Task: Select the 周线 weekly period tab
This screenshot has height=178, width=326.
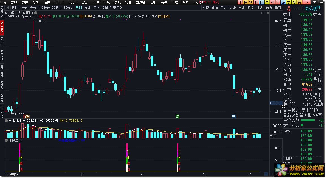Action: [x=88, y=8]
